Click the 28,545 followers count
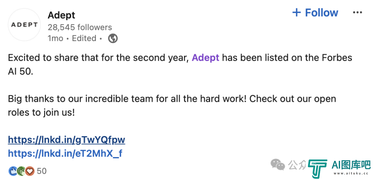 pyautogui.click(x=80, y=27)
